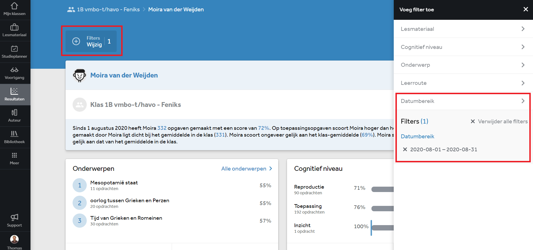
Task: Click number 2 badge for oorlog tussen Grieken
Action: coord(80,203)
